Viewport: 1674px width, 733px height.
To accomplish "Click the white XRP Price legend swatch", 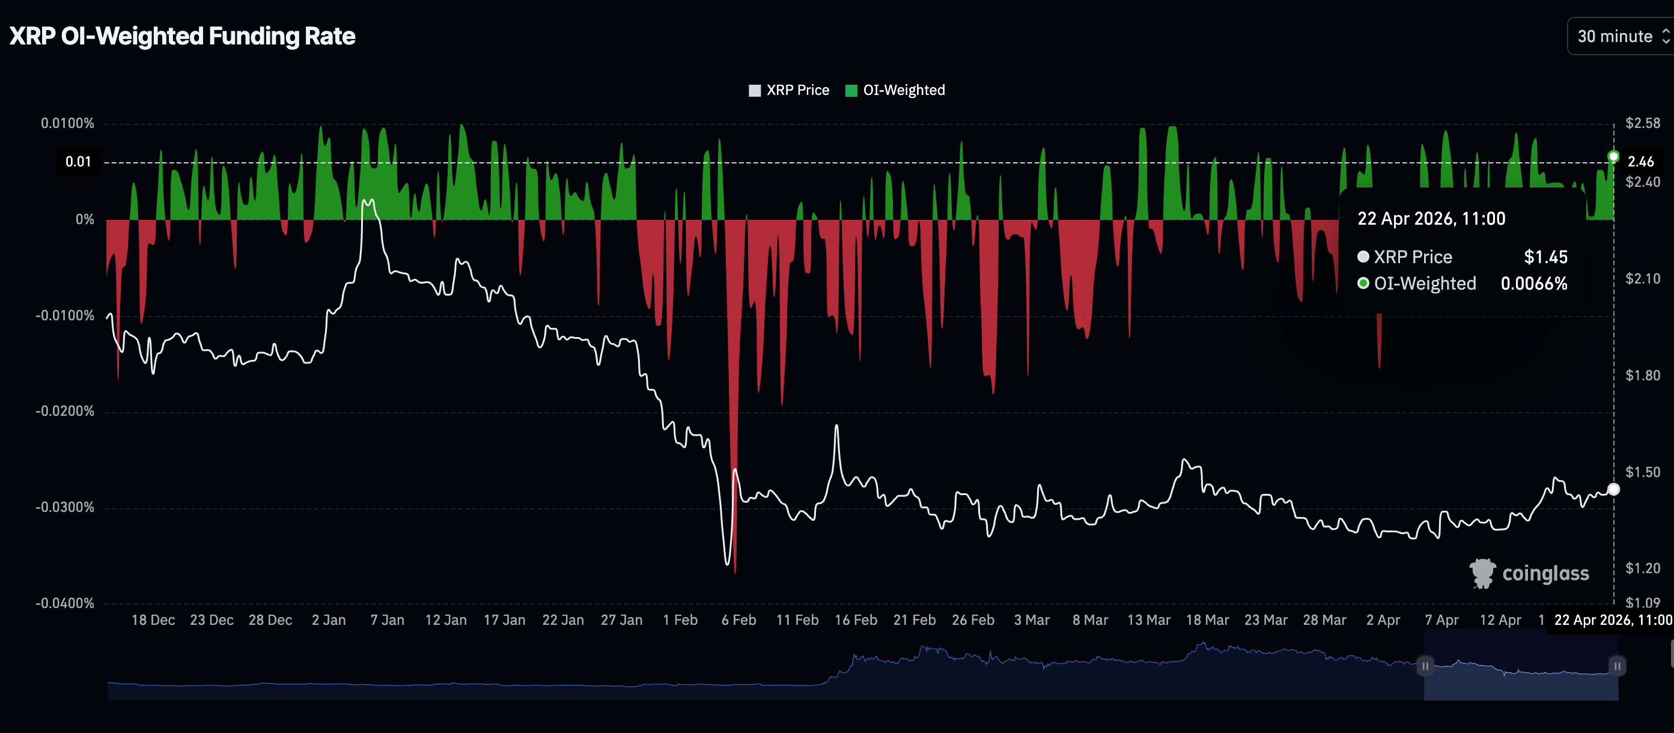I will [x=755, y=90].
